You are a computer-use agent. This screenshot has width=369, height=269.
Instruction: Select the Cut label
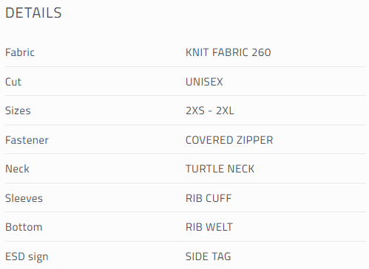pyautogui.click(x=13, y=82)
